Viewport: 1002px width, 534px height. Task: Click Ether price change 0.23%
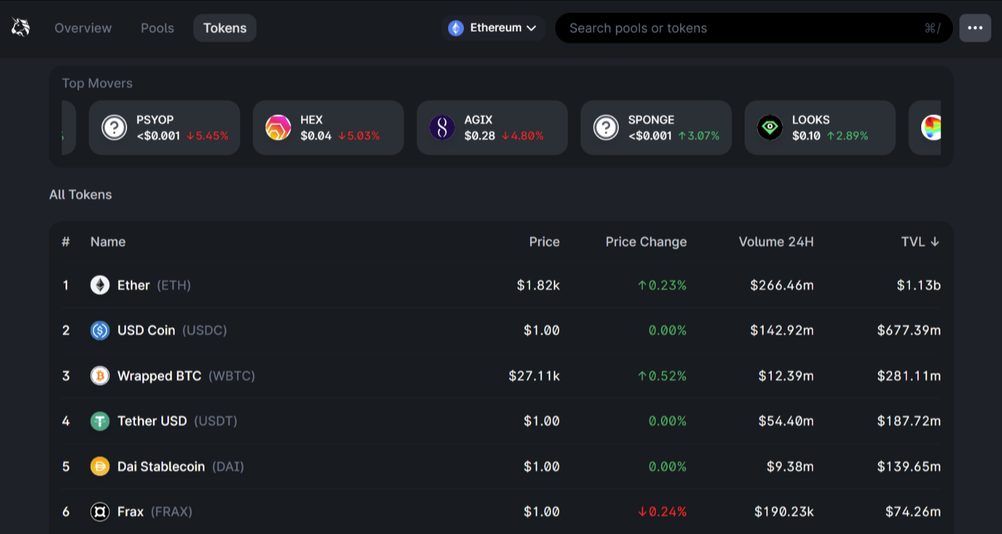pos(662,285)
